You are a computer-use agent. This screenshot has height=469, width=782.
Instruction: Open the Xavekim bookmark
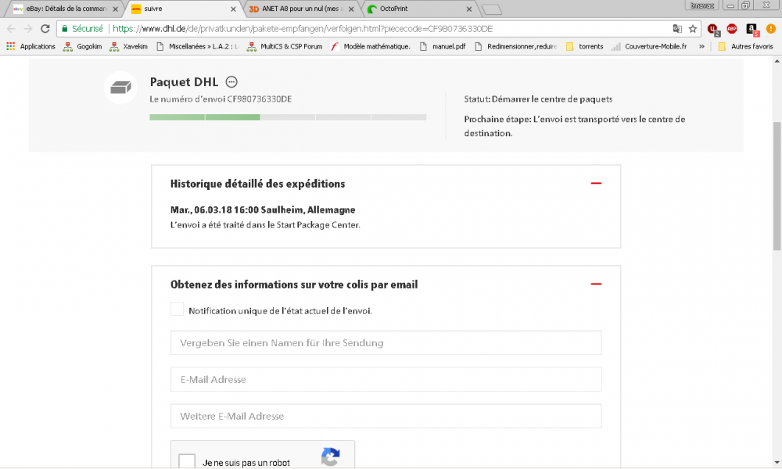pos(129,46)
